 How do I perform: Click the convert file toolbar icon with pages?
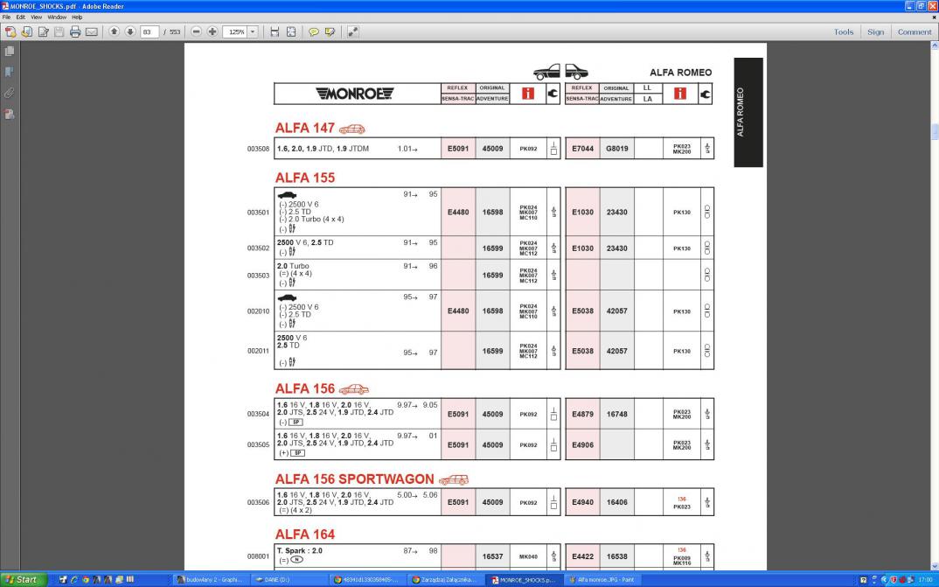tap(27, 31)
